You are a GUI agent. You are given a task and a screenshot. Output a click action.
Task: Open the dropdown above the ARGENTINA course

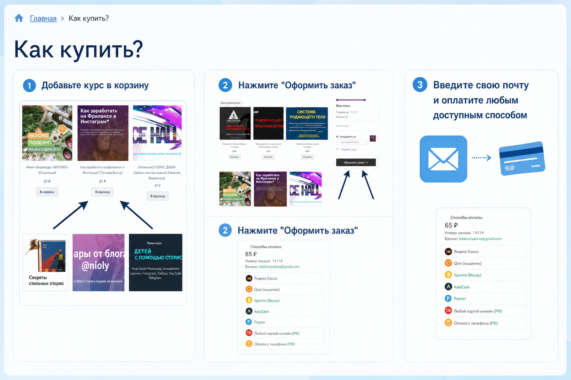[231, 103]
